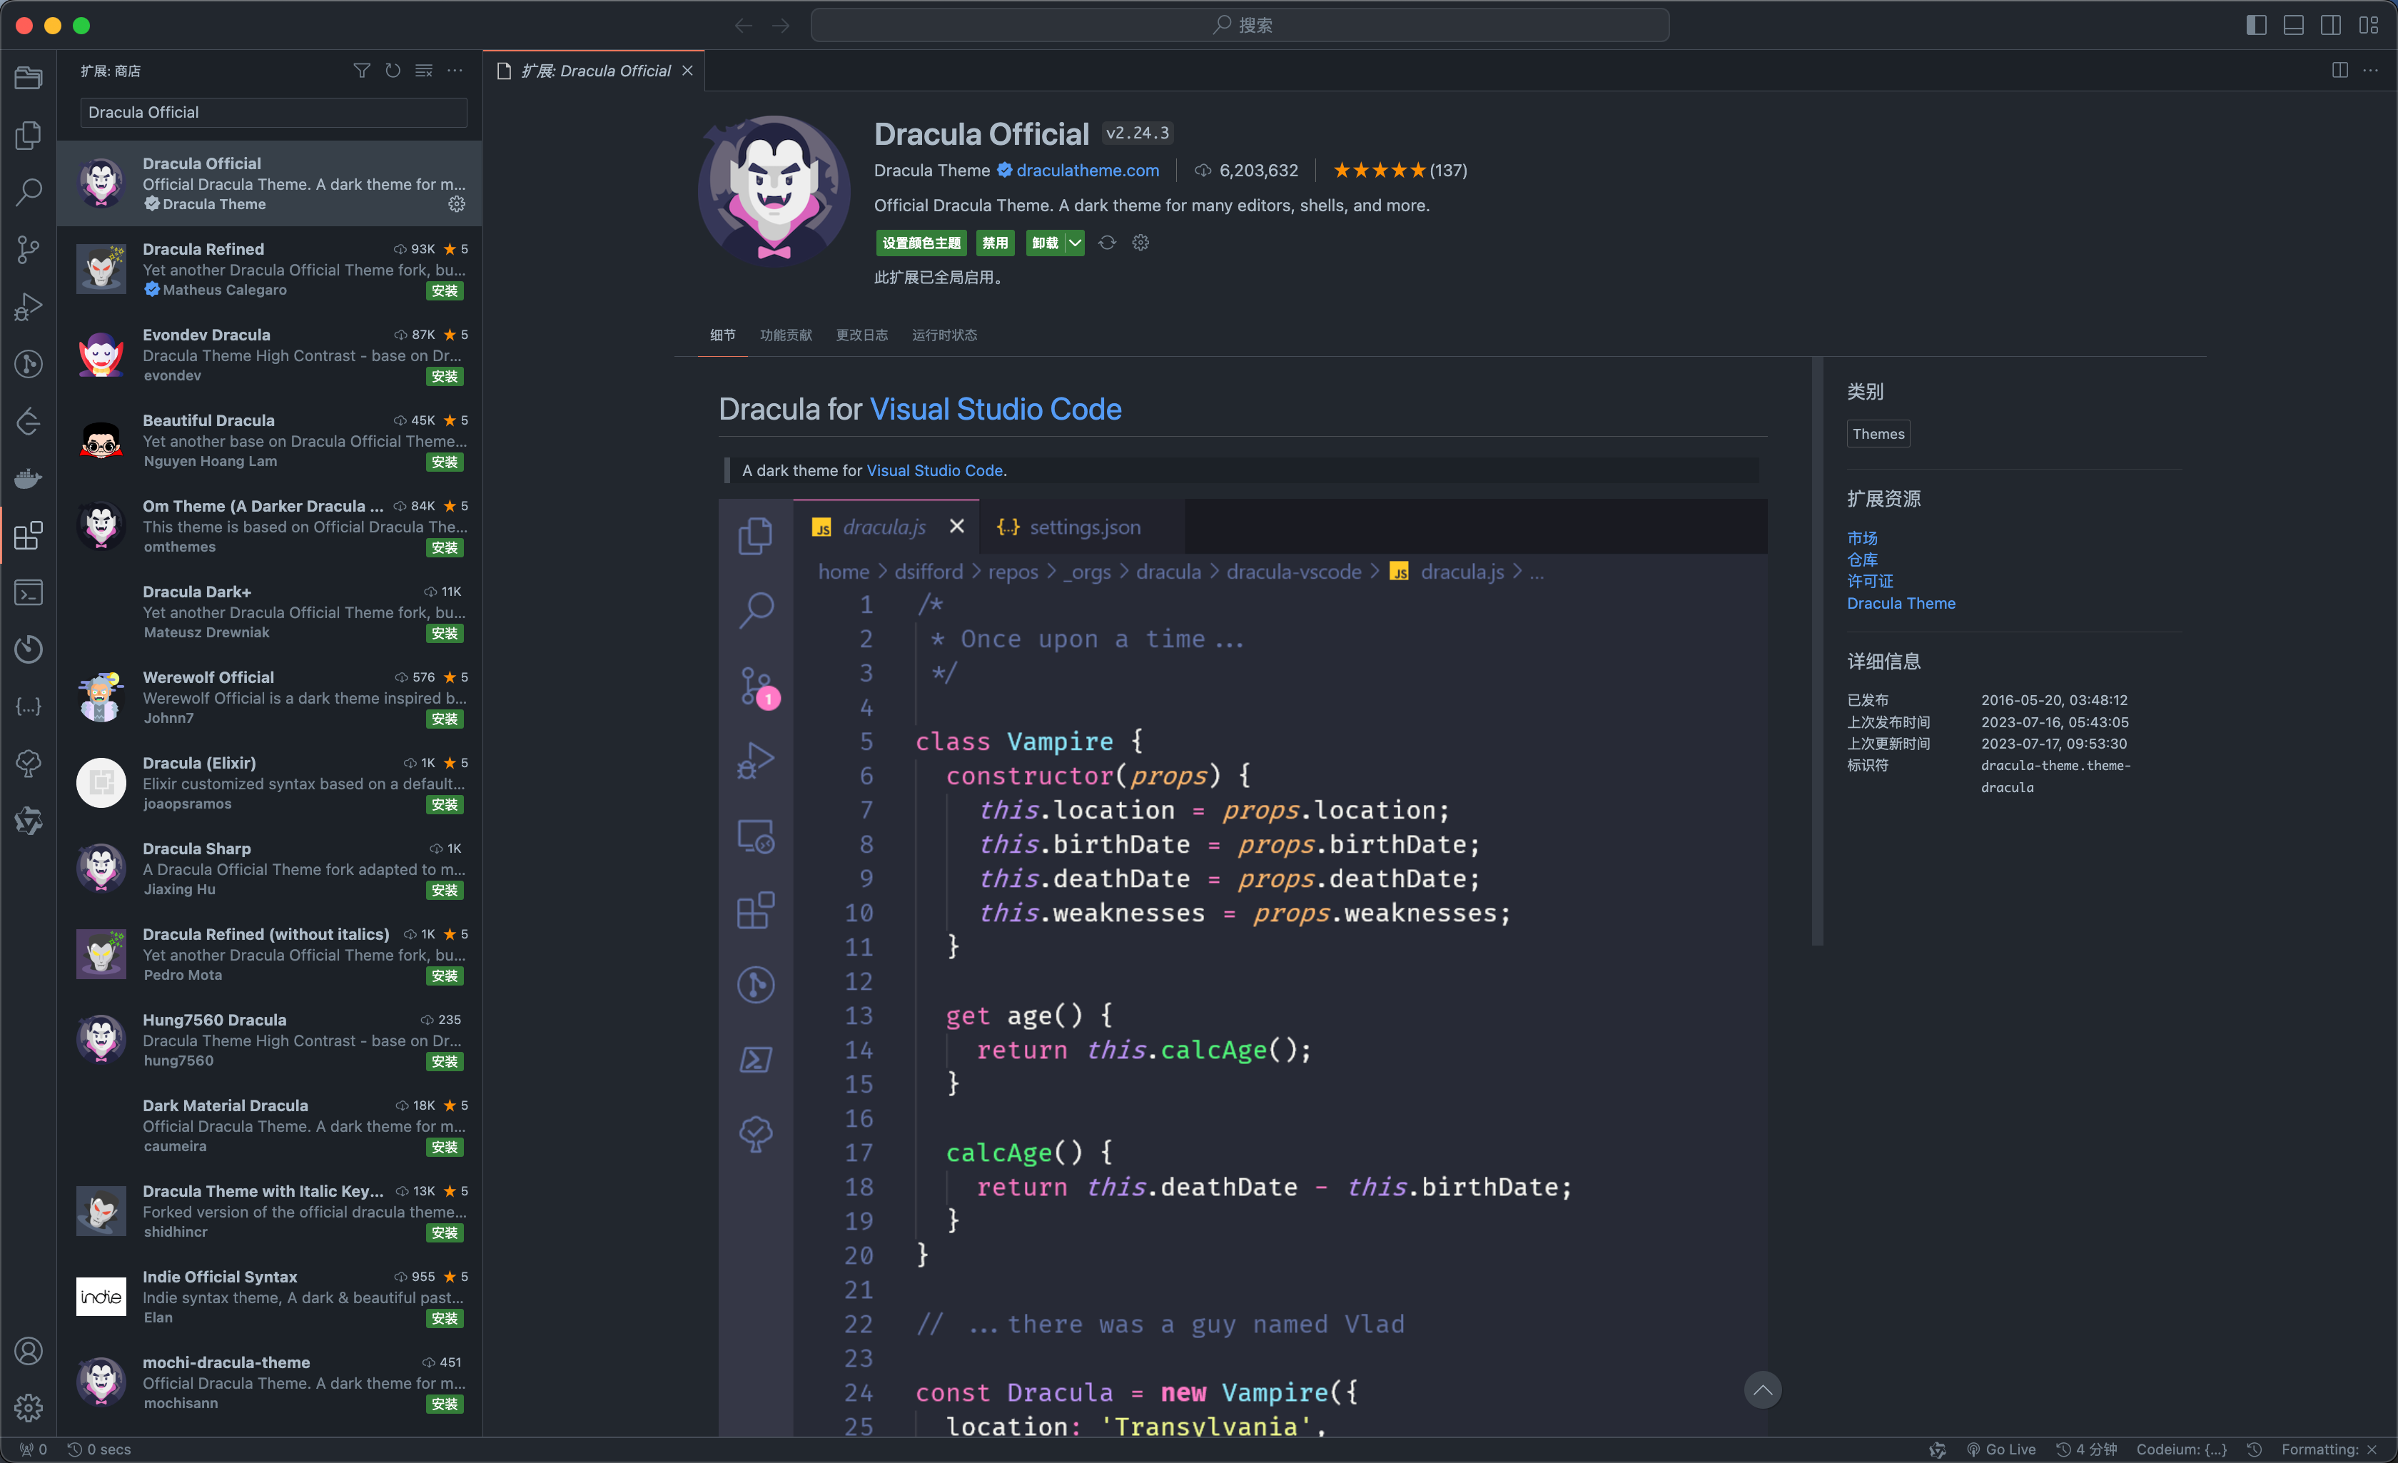Toggle auto-update sync icon for extension
This screenshot has width=2398, height=1463.
pyautogui.click(x=1106, y=243)
